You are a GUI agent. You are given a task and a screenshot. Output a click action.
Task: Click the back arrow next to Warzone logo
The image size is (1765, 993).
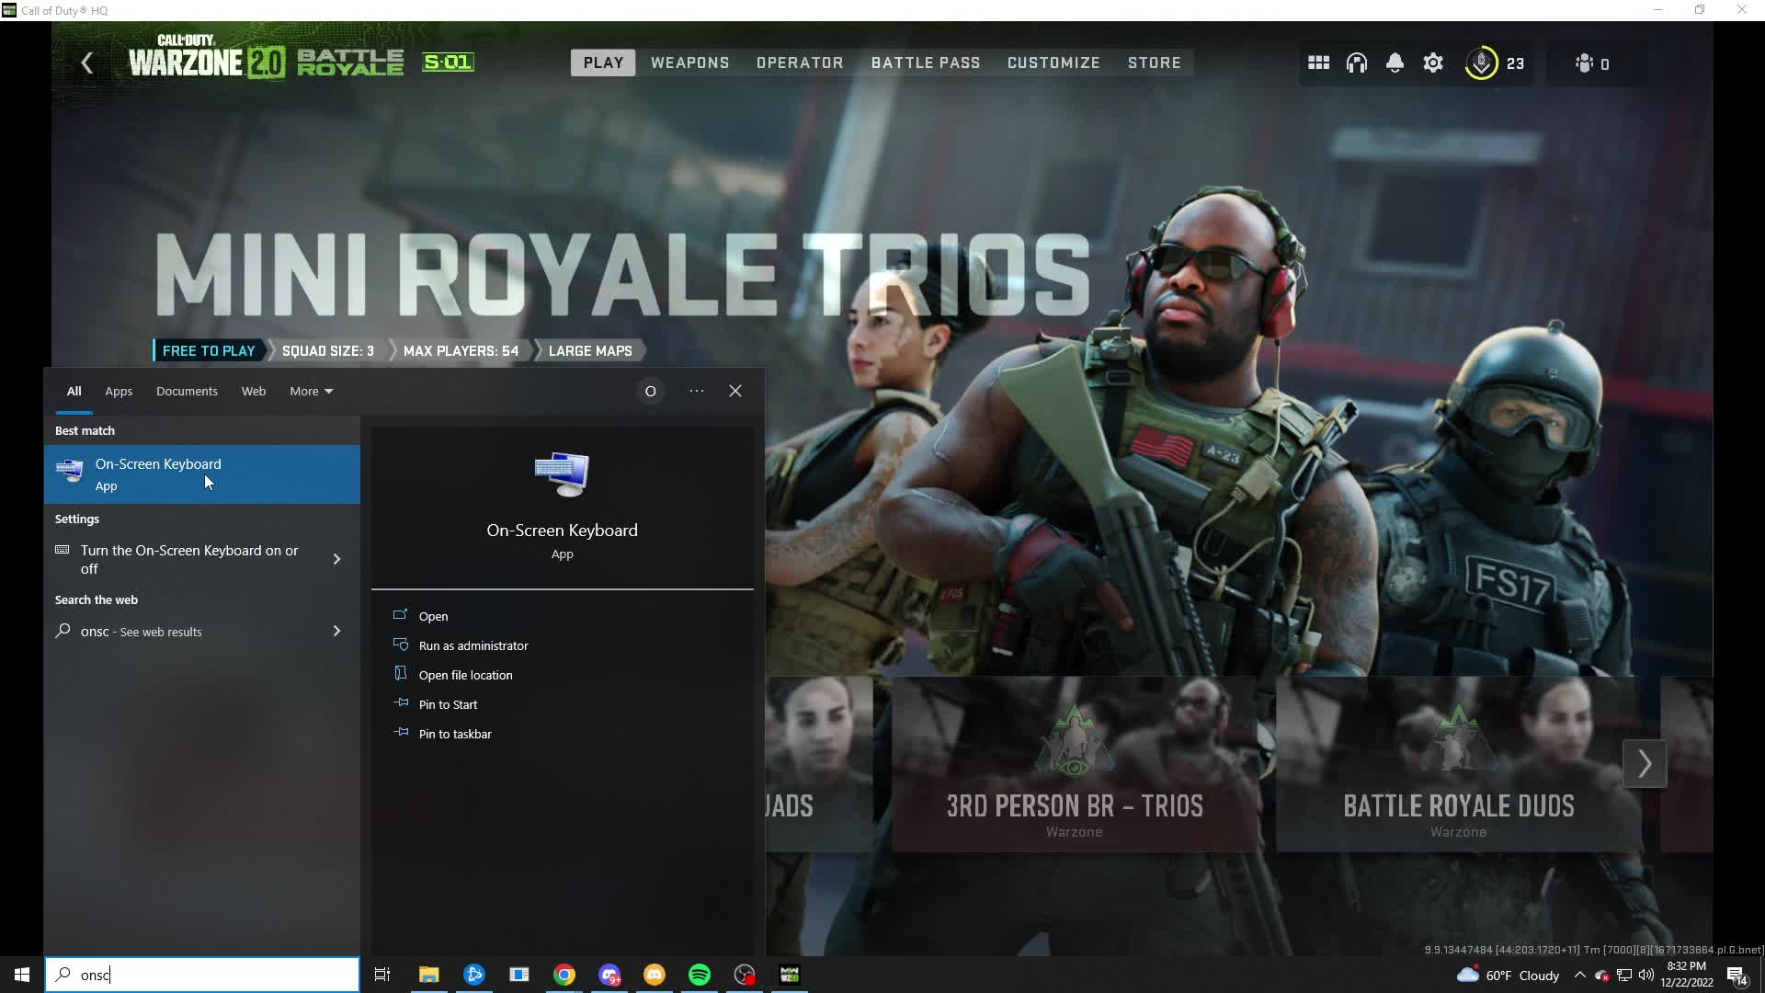click(87, 63)
